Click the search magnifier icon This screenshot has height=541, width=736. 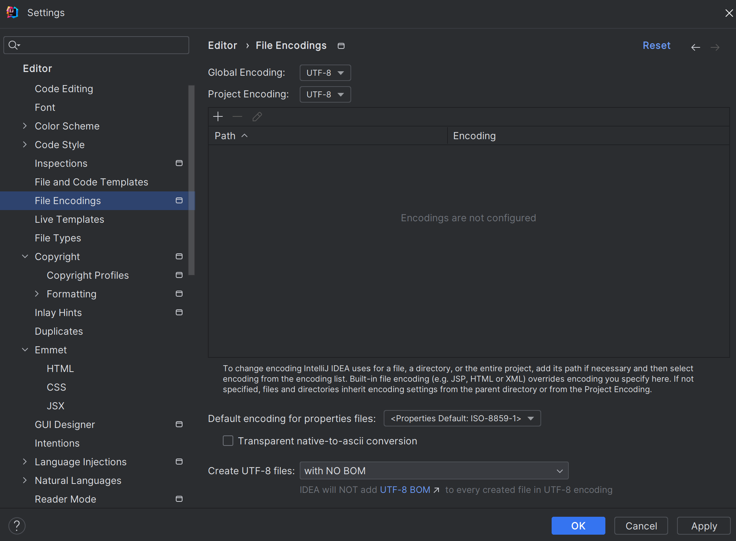[x=14, y=45]
